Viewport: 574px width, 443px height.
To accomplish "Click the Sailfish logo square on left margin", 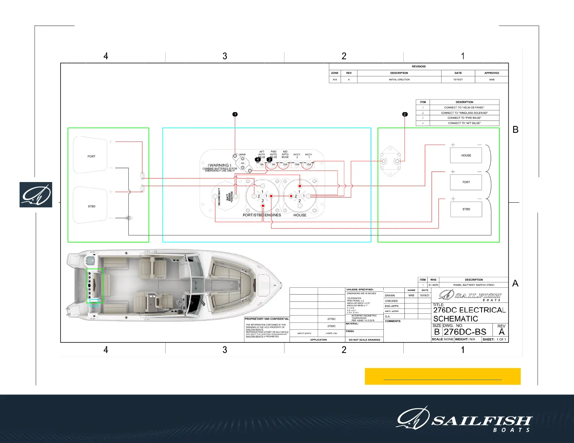I will 36,195.
